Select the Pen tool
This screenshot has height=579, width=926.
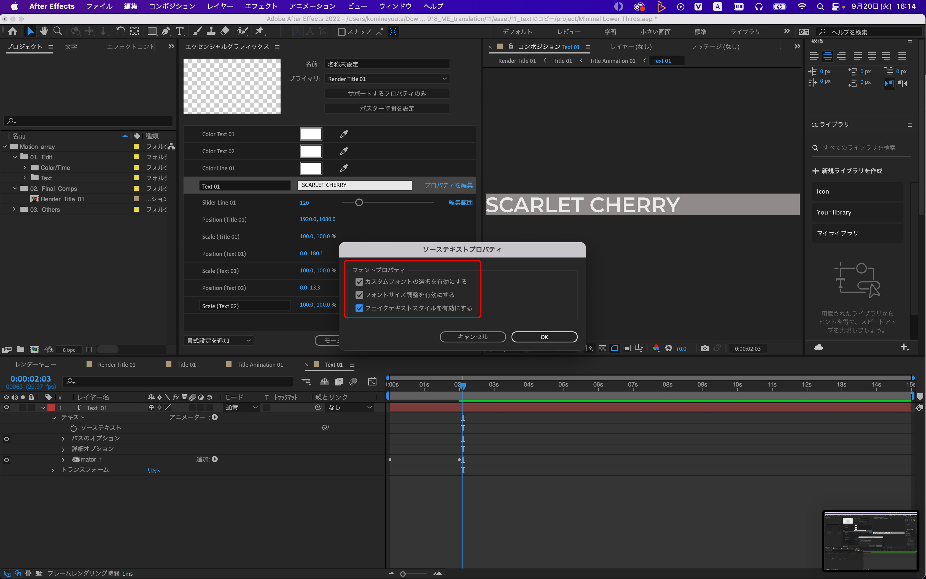(x=166, y=31)
